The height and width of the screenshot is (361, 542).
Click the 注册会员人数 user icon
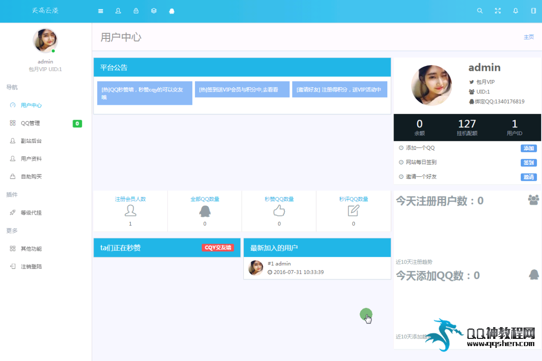(130, 211)
